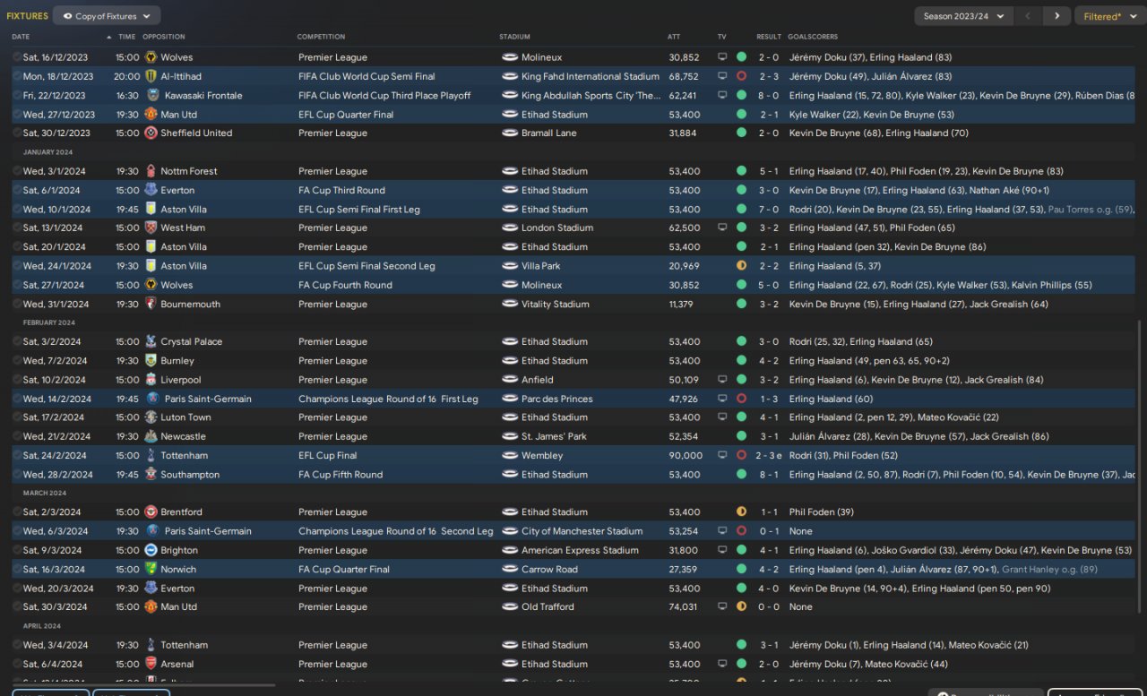This screenshot has width=1147, height=696.
Task: Click the stadium icon beside Old Trafford
Action: 510,606
